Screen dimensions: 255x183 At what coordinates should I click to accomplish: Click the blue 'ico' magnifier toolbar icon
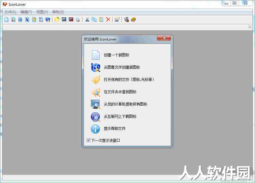point(48,19)
